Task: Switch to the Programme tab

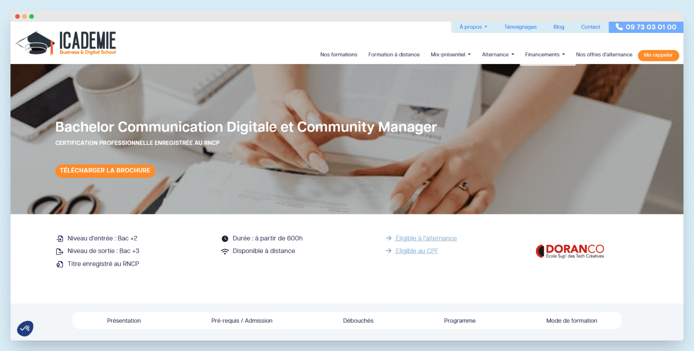Action: point(460,320)
